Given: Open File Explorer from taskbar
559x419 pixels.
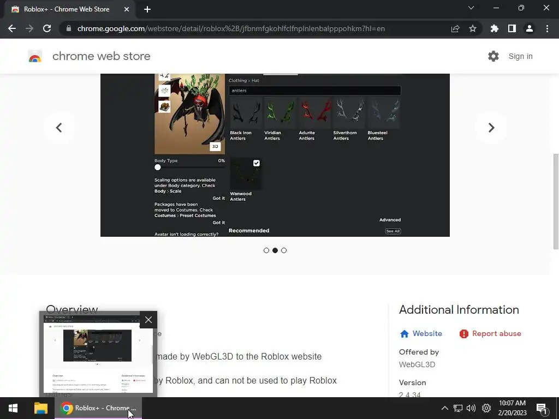Looking at the screenshot, I should coord(40,408).
